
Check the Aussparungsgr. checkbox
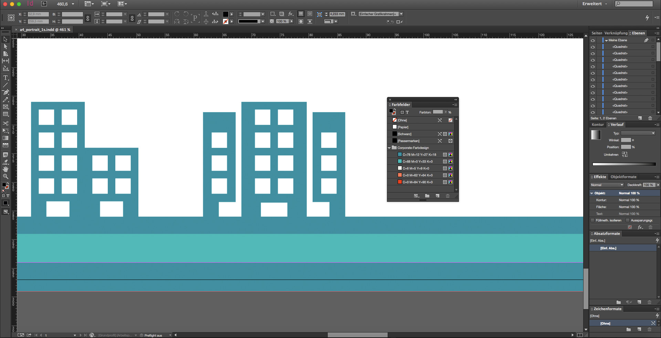627,220
